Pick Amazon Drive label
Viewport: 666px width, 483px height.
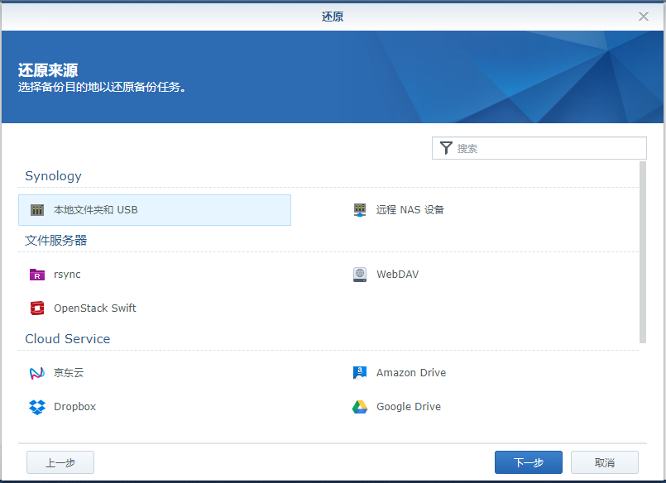point(411,373)
